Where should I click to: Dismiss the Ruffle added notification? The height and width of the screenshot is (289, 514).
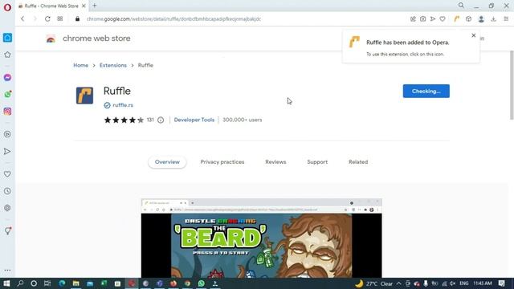473,35
